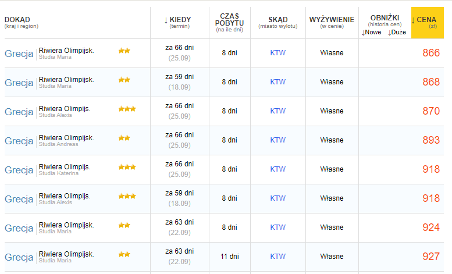This screenshot has width=452, height=274.
Task: Open the Grecja link in 866 zł offer
Action: click(19, 54)
